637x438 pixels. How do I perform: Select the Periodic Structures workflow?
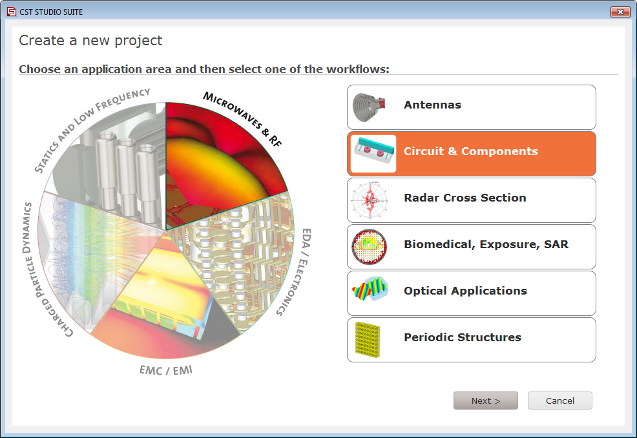click(471, 340)
